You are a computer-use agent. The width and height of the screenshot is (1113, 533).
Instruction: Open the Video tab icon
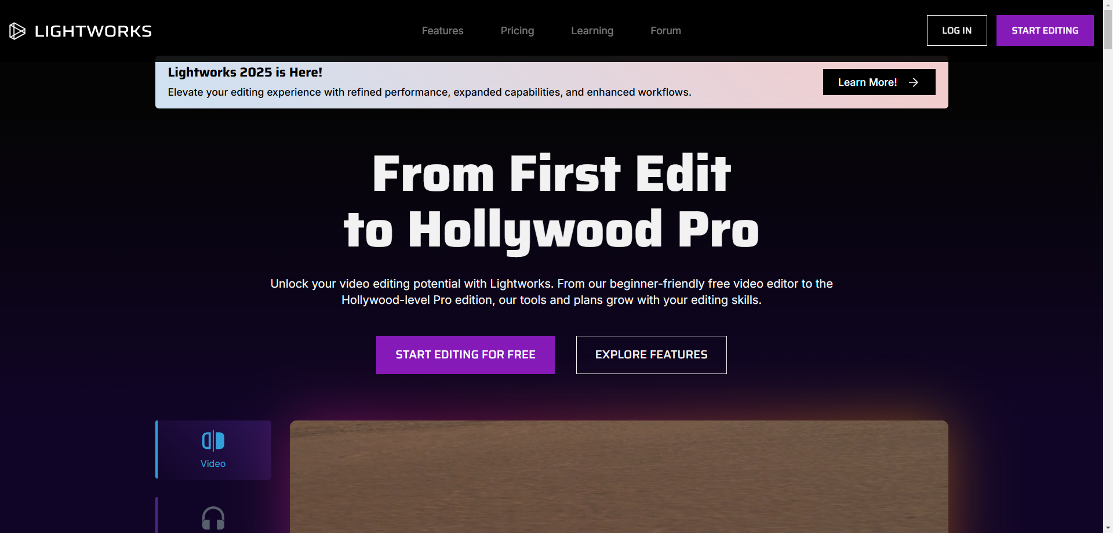point(213,441)
